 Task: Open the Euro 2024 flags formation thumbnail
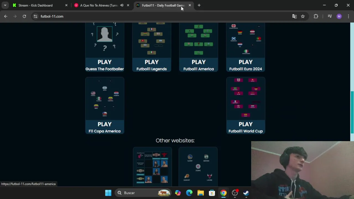pos(246,40)
